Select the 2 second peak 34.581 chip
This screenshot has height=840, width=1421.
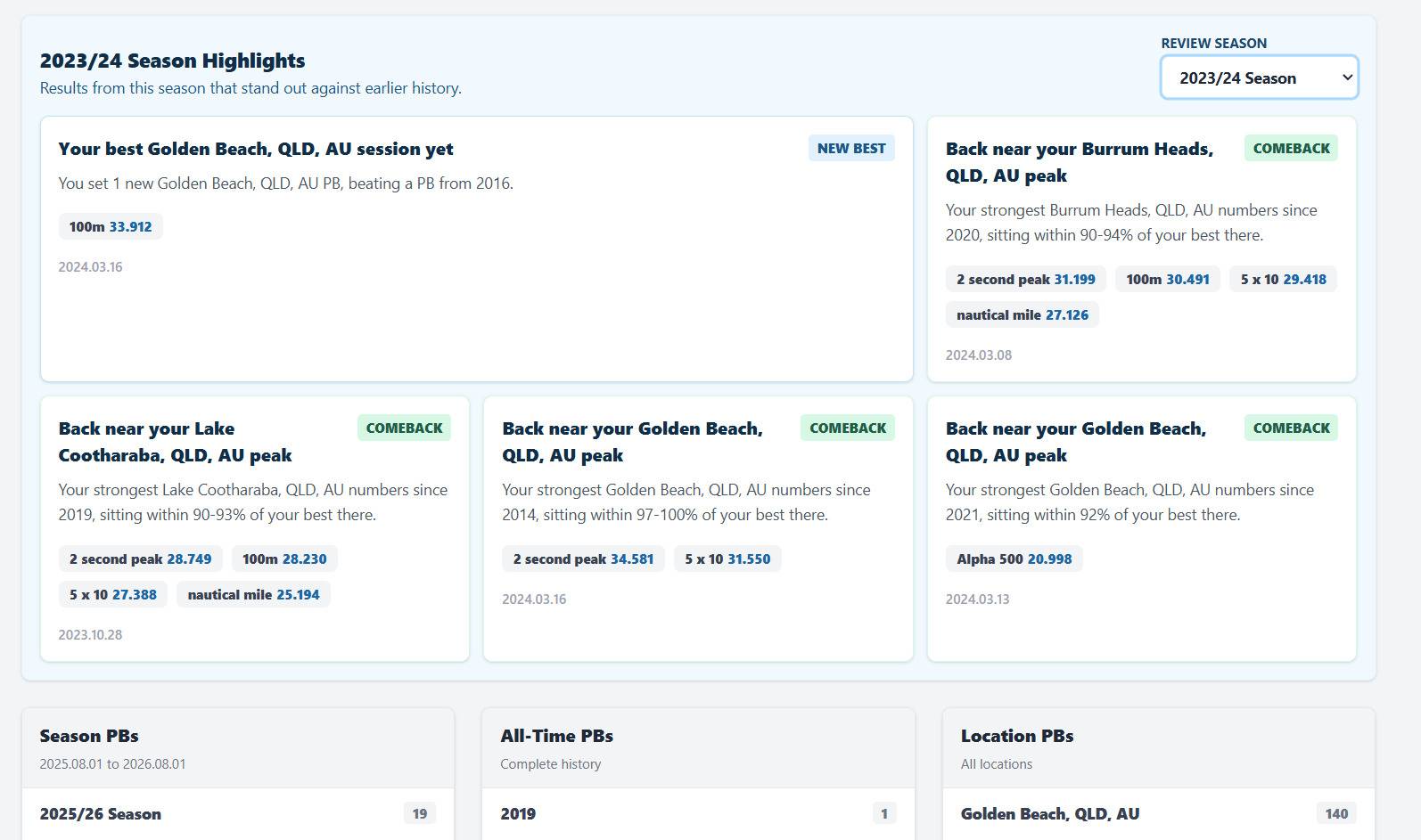coord(583,559)
